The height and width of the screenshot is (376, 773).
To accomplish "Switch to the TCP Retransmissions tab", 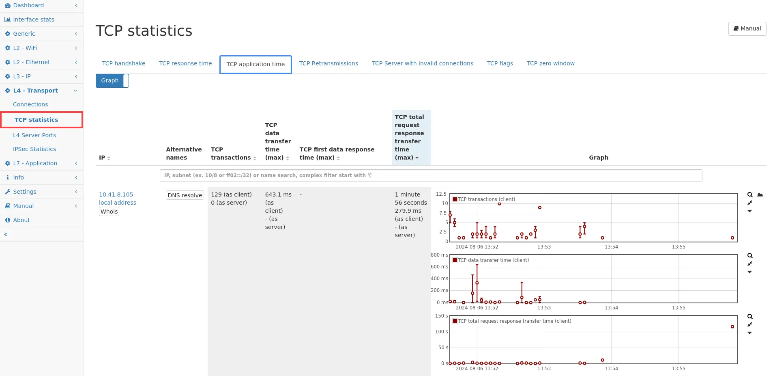I will [329, 63].
